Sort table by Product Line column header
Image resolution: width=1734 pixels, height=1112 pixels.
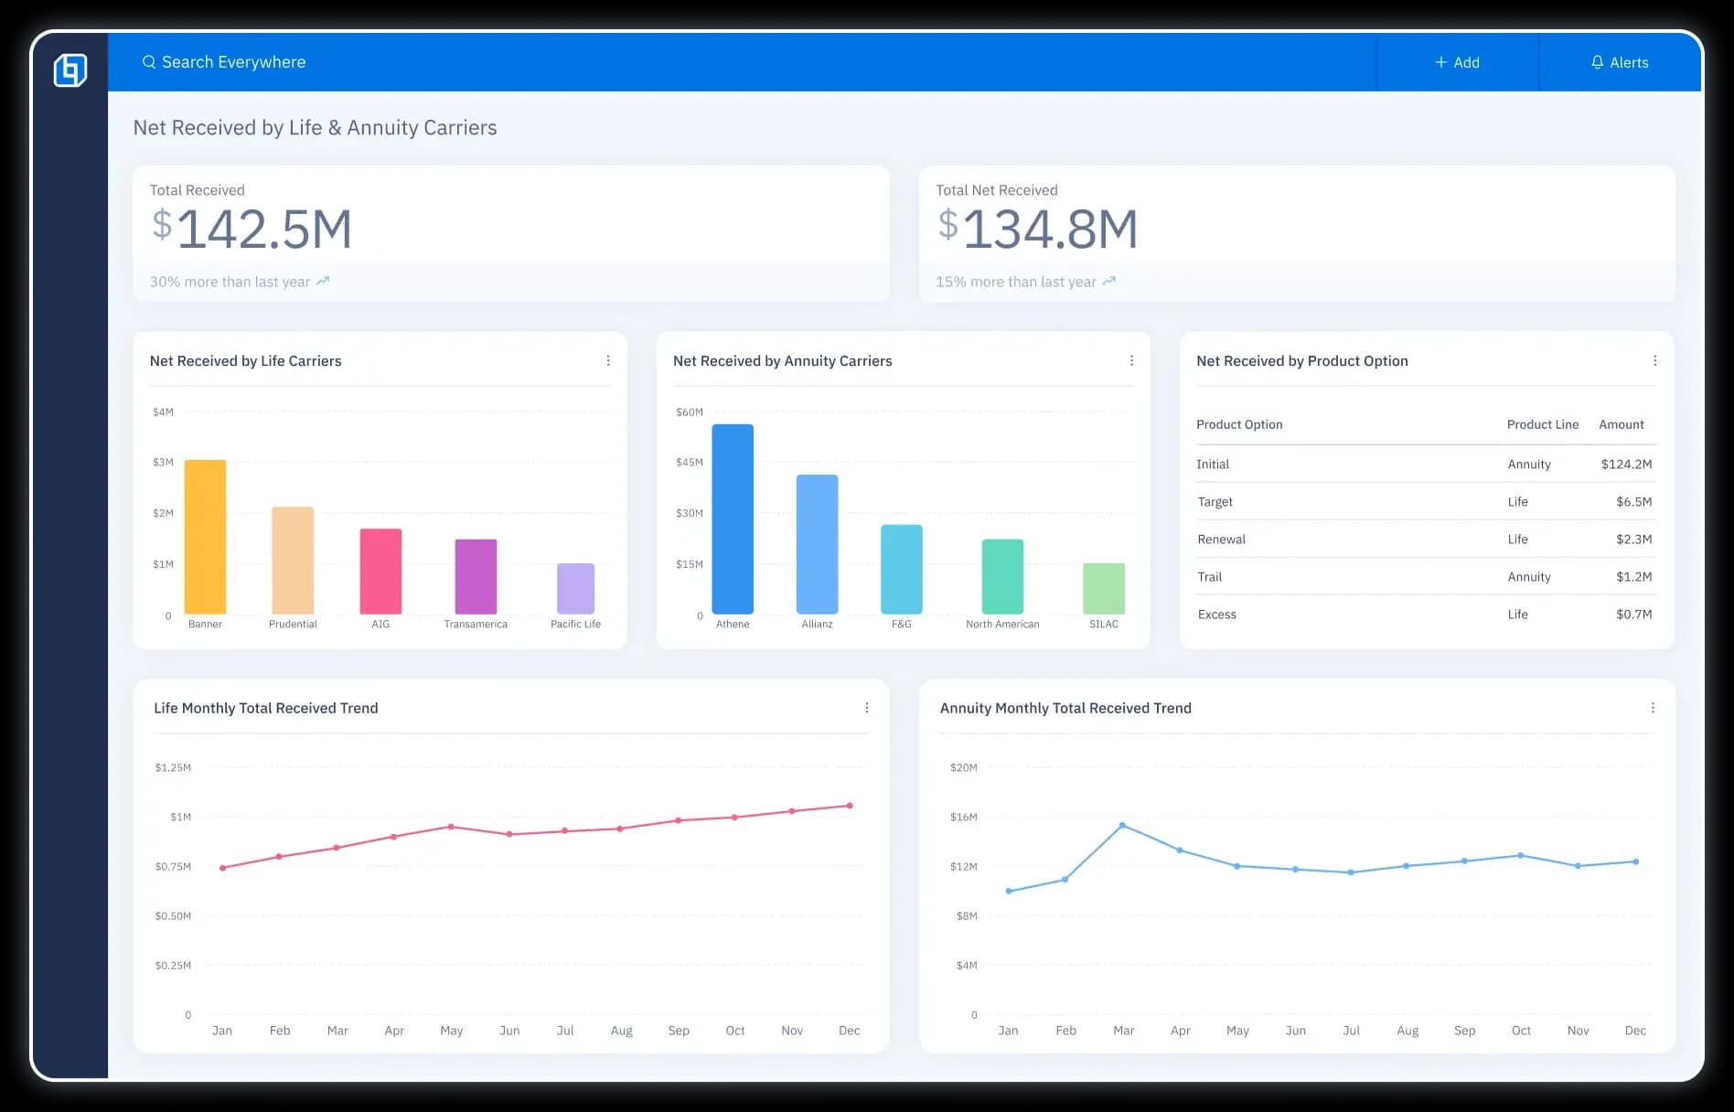(x=1542, y=424)
